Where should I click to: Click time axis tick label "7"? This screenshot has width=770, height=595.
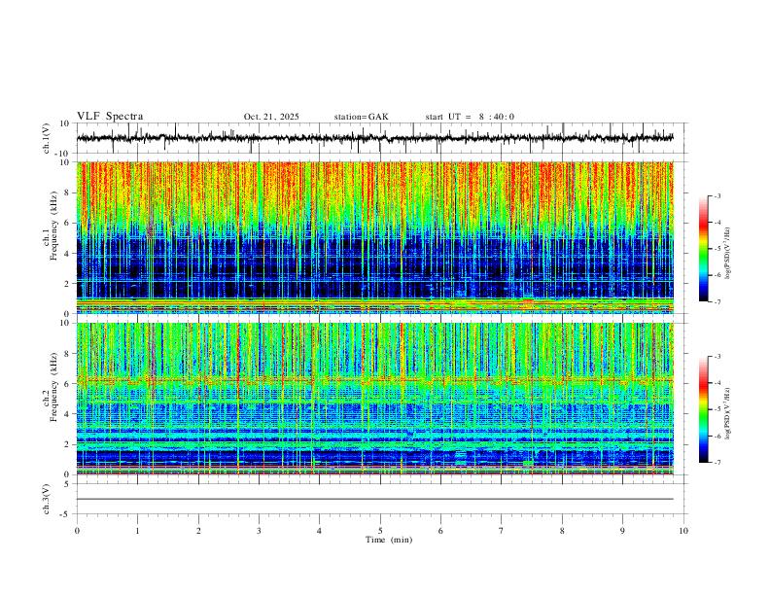tap(502, 531)
